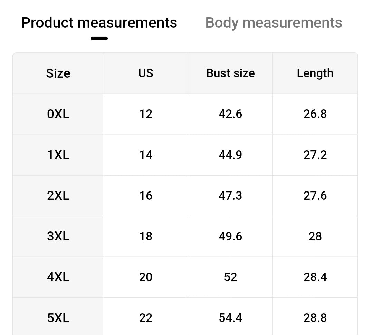Select the 4XL size row label
Screen dimensions: 373x335
58,277
